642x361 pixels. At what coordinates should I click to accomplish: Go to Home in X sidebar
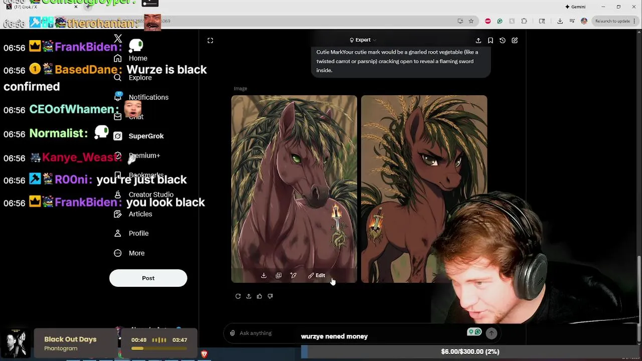130,58
